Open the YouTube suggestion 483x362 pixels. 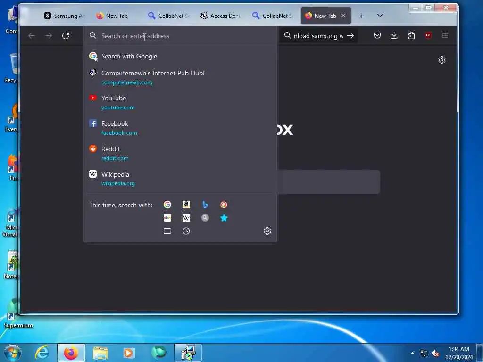tap(180, 102)
